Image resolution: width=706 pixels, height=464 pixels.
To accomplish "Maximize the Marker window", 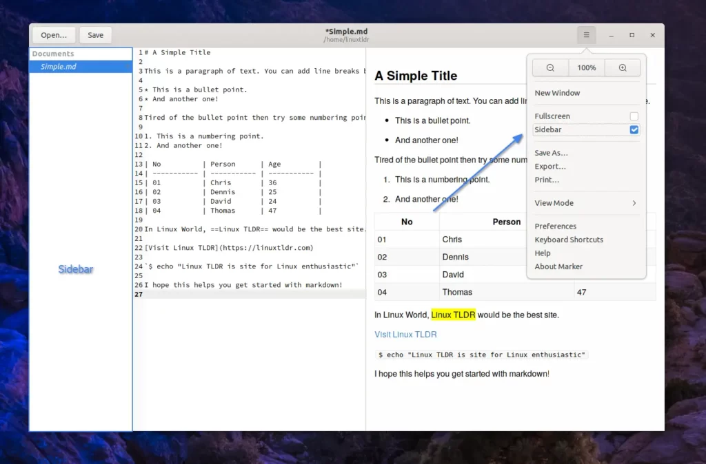I will click(632, 35).
